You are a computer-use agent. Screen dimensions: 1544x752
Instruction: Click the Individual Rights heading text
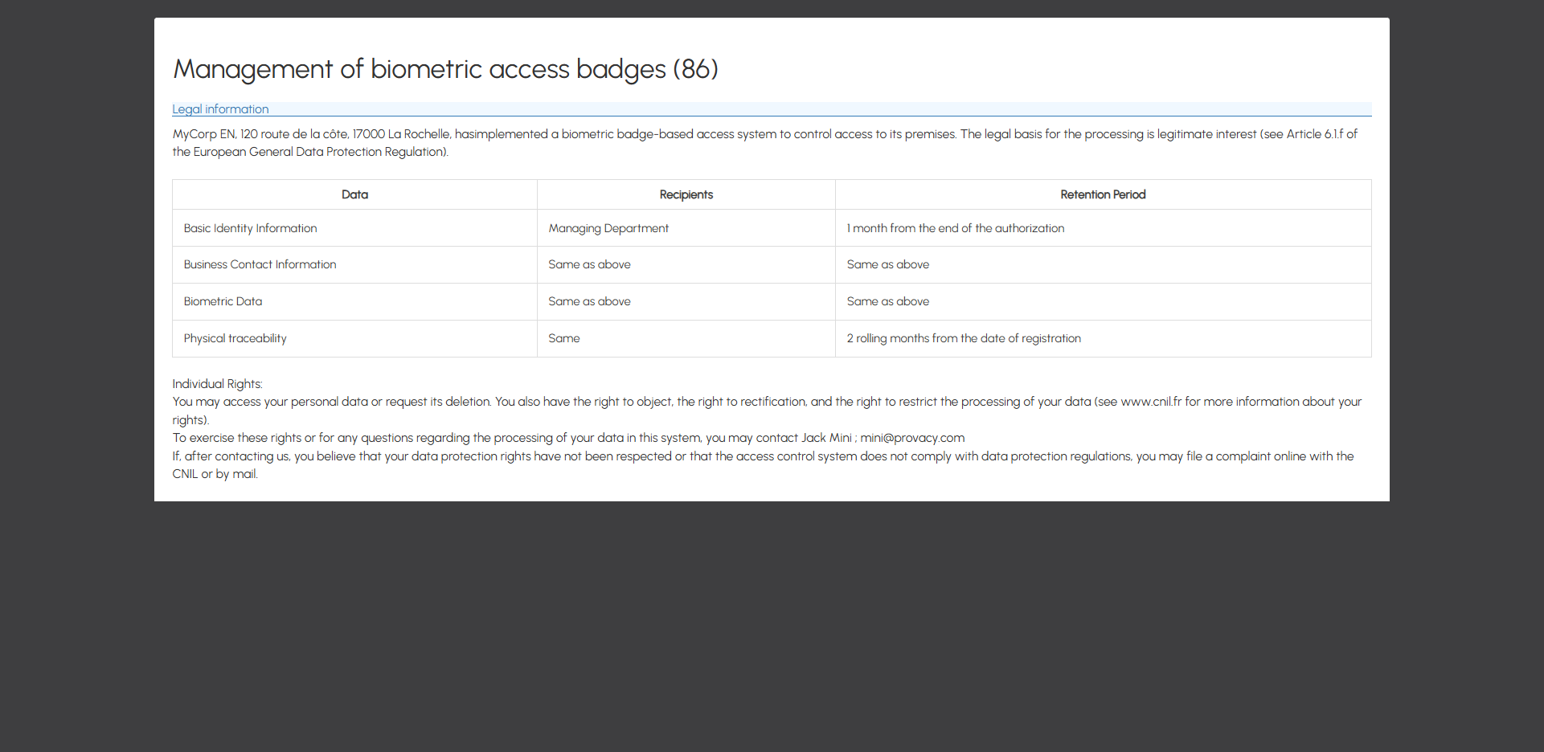pos(217,384)
